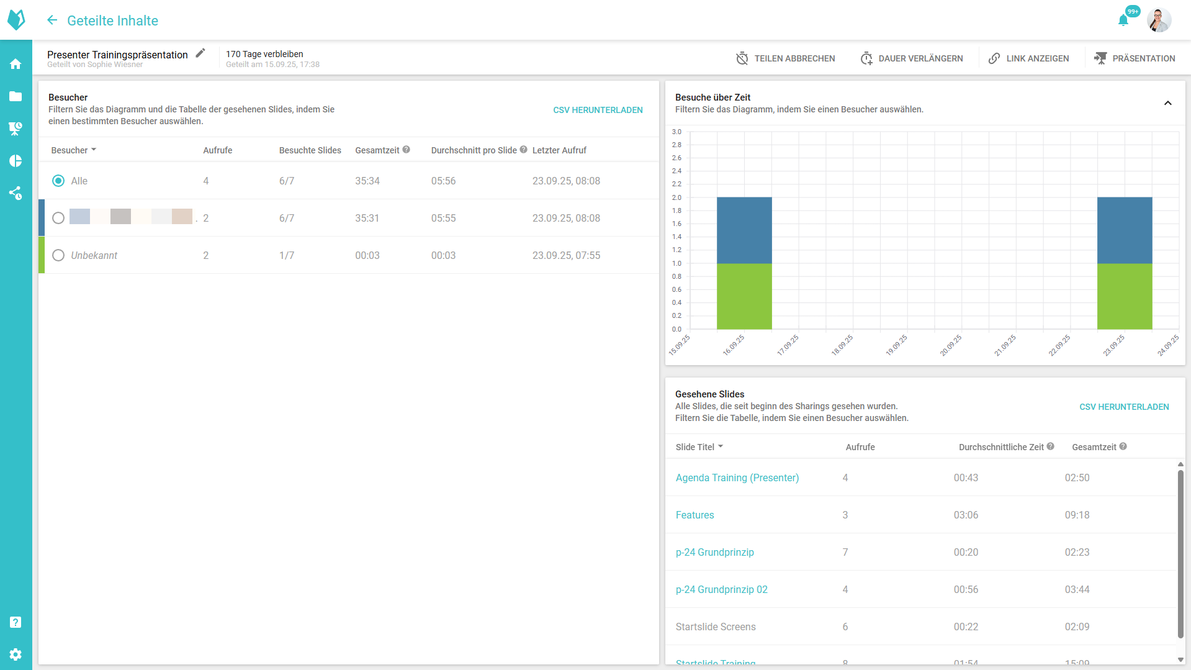Image resolution: width=1191 pixels, height=670 pixels.
Task: Click the back arrow beside Geteilte Inhalte
Action: (x=52, y=20)
